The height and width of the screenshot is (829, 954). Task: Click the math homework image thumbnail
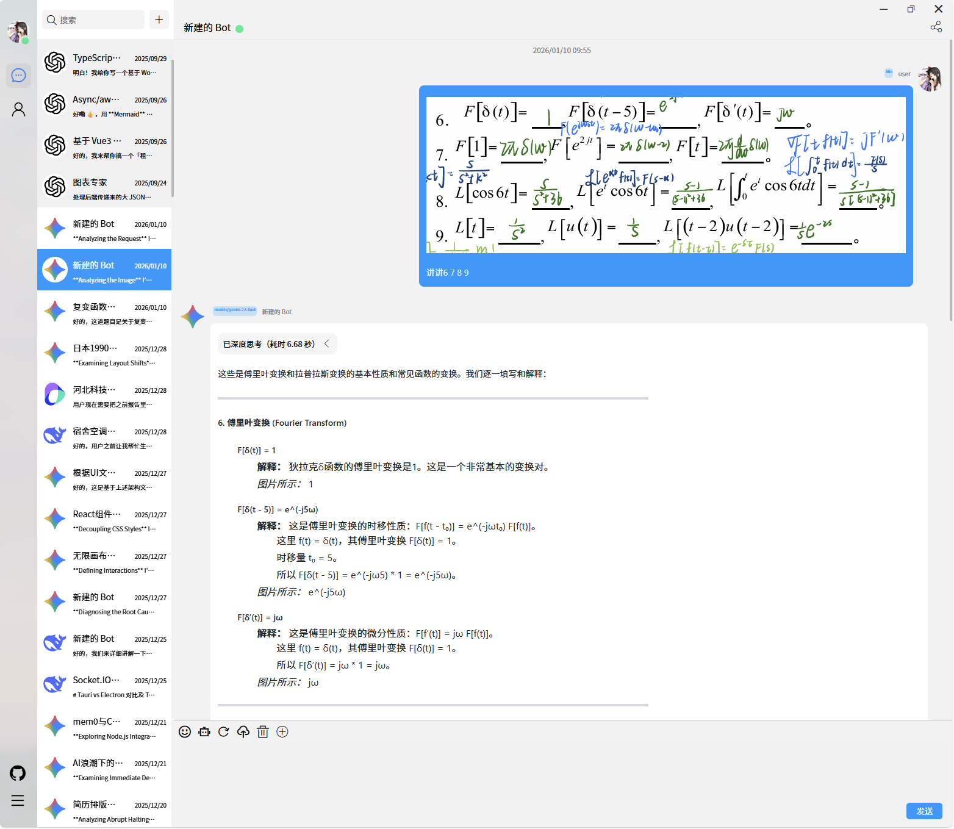(665, 174)
